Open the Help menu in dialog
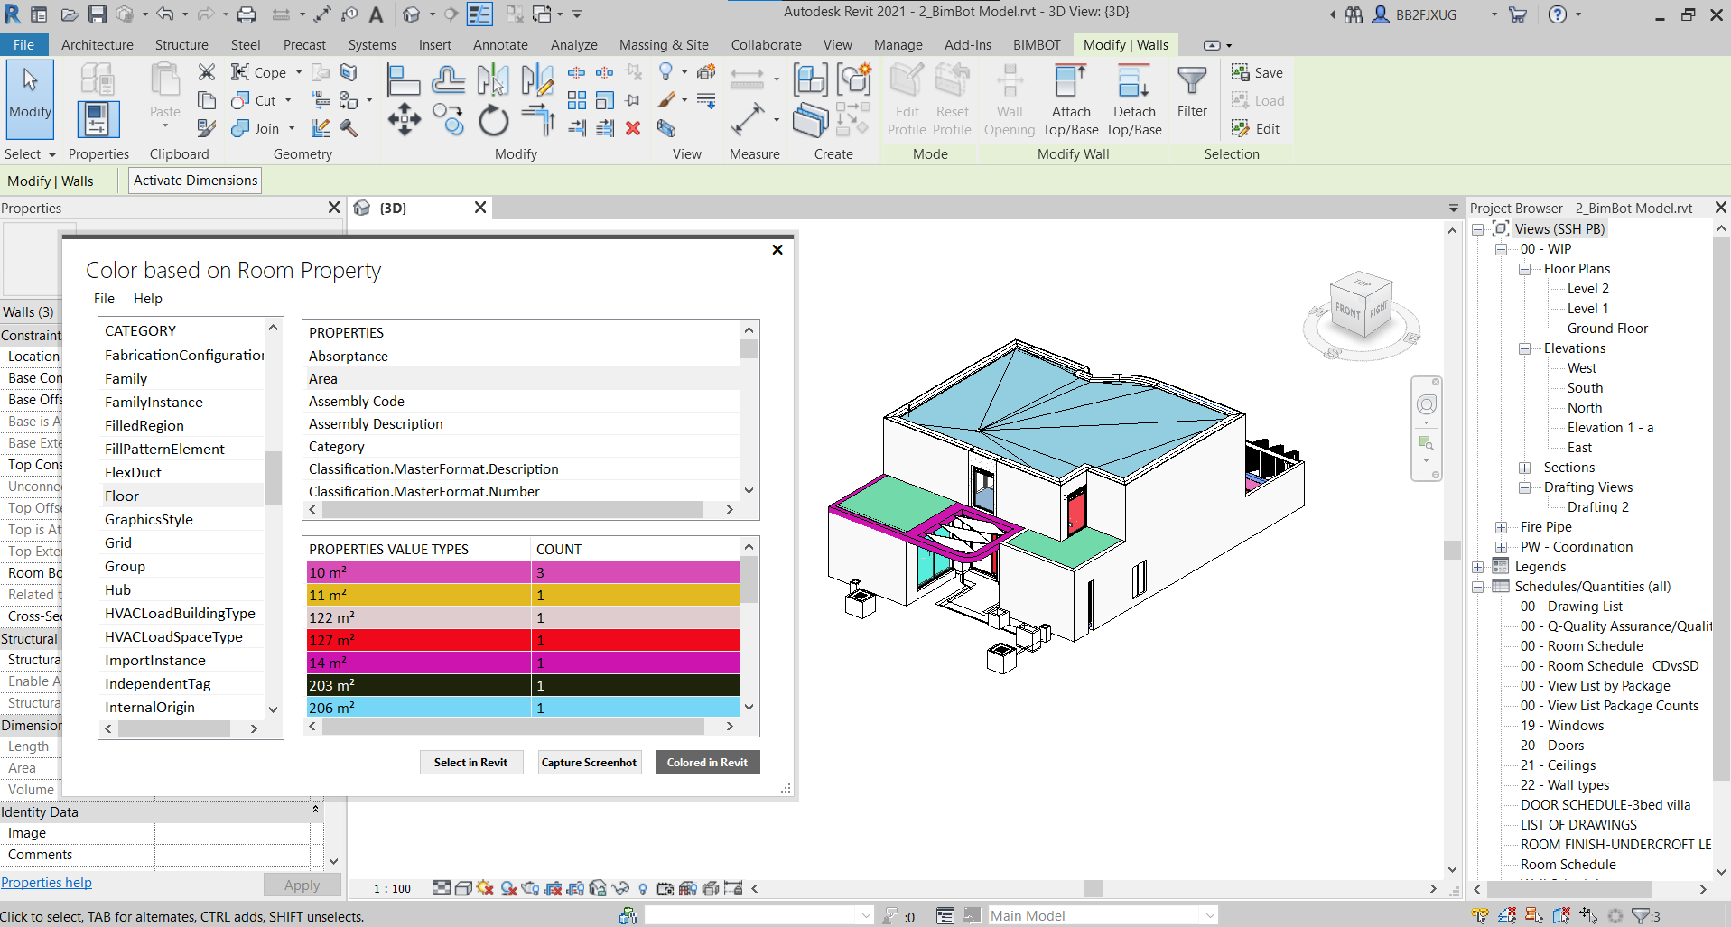Image resolution: width=1731 pixels, height=927 pixels. [147, 299]
